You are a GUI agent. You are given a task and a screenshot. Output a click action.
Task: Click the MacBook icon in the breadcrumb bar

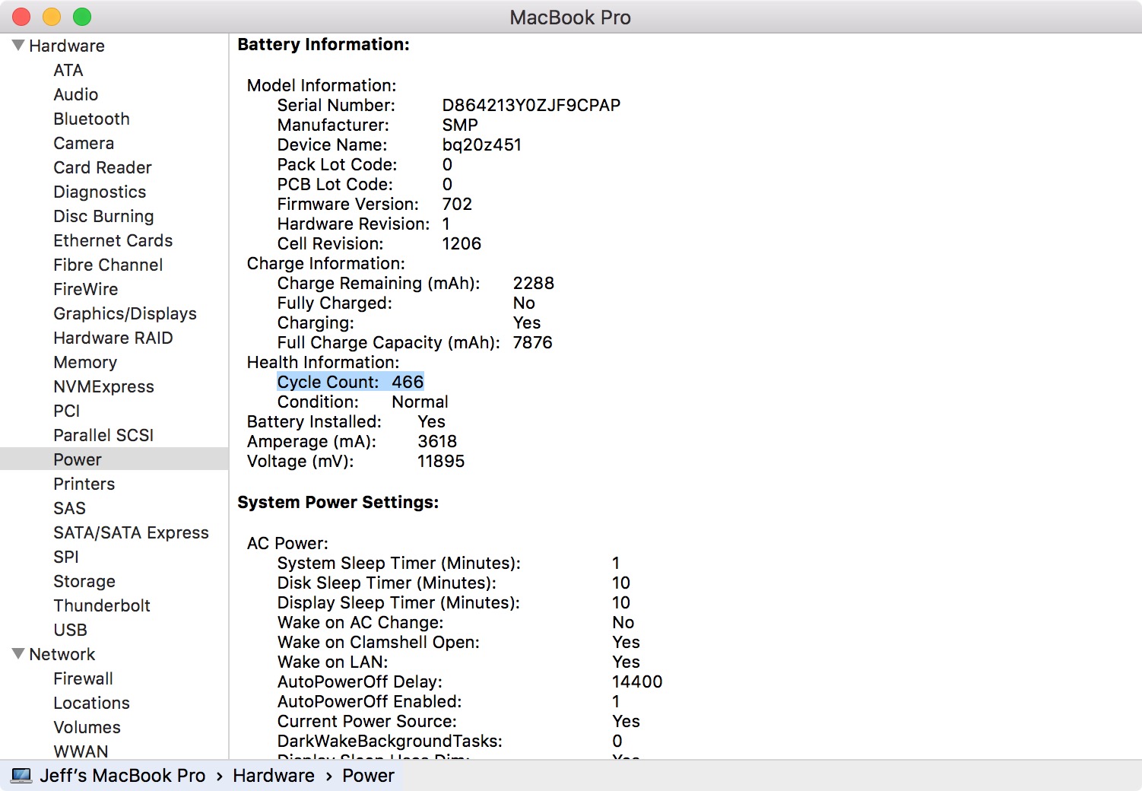click(x=22, y=775)
